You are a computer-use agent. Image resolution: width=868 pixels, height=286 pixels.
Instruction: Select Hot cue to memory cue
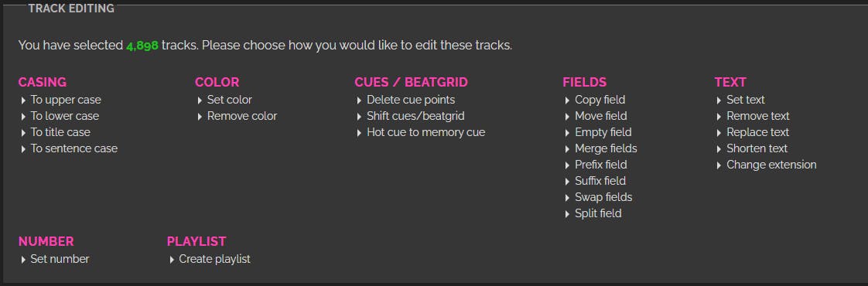tap(425, 132)
